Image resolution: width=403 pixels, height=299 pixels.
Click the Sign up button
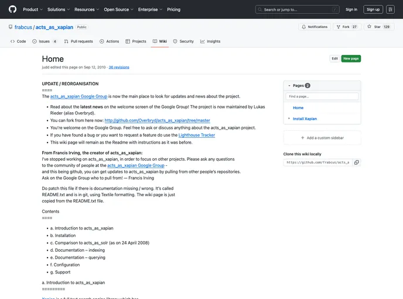pyautogui.click(x=373, y=9)
